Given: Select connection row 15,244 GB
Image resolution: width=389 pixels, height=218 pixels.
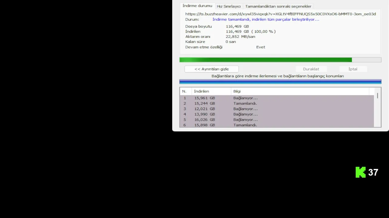Looking at the screenshot, I should coord(277,103).
